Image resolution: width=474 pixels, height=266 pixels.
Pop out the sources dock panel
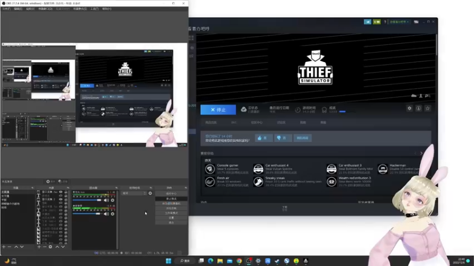(x=68, y=188)
